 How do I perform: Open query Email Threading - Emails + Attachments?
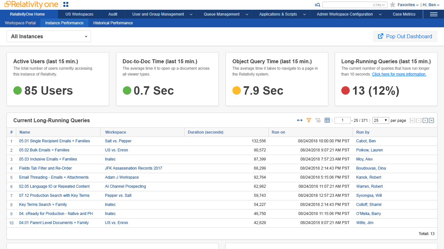(54, 177)
